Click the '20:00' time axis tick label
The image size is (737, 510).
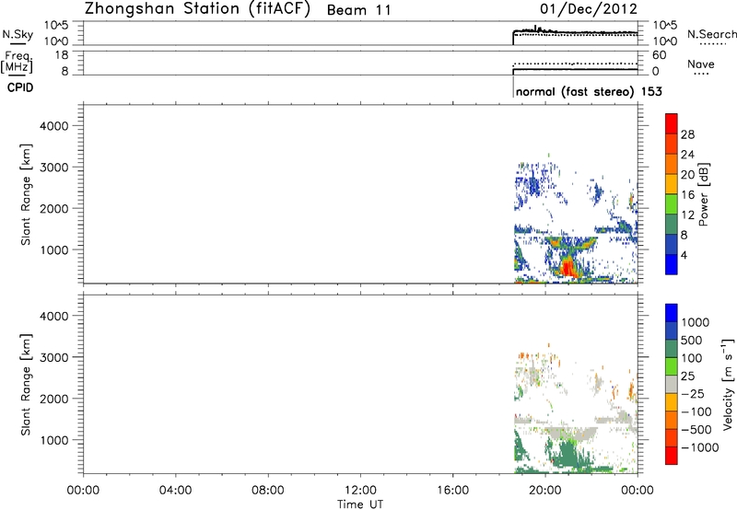[x=544, y=491]
